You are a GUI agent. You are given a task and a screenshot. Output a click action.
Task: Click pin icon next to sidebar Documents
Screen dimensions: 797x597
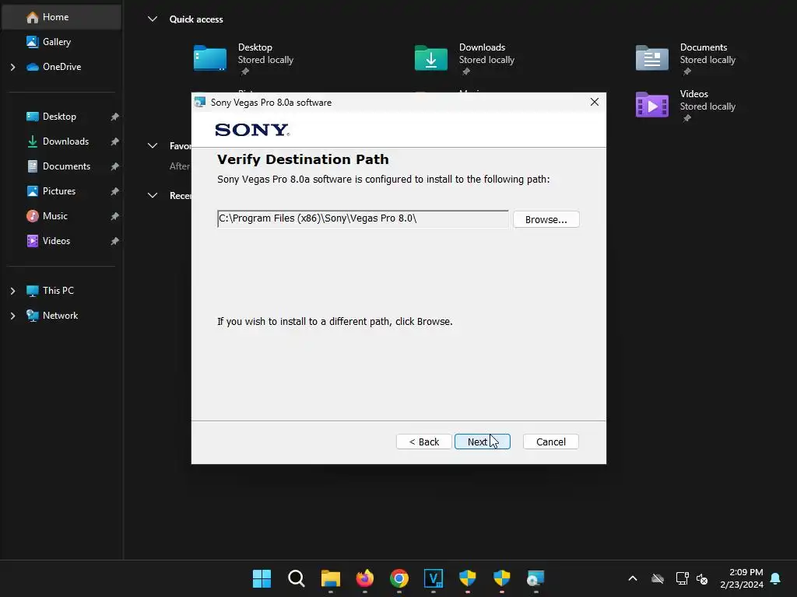[x=115, y=166]
